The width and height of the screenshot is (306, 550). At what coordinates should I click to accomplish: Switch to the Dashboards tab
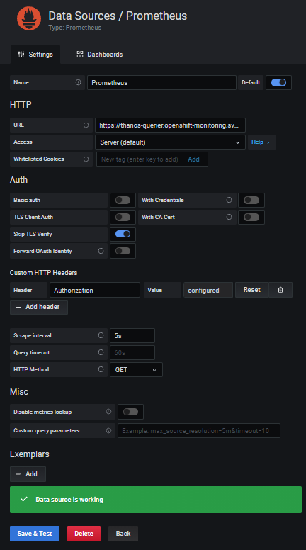(x=100, y=55)
